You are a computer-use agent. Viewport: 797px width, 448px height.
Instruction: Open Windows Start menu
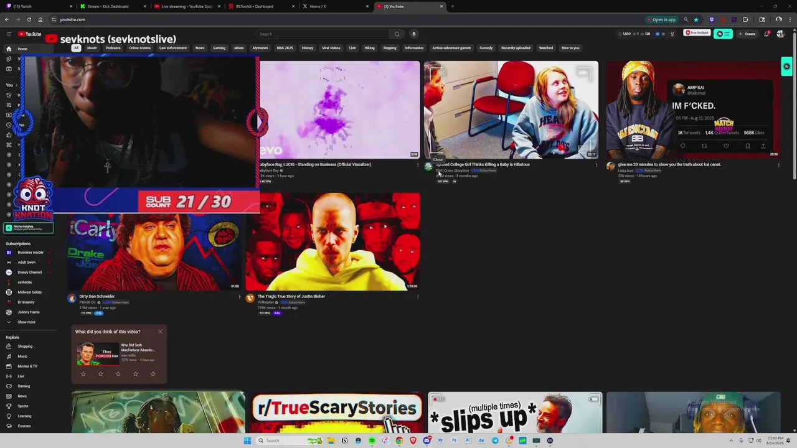tap(247, 441)
